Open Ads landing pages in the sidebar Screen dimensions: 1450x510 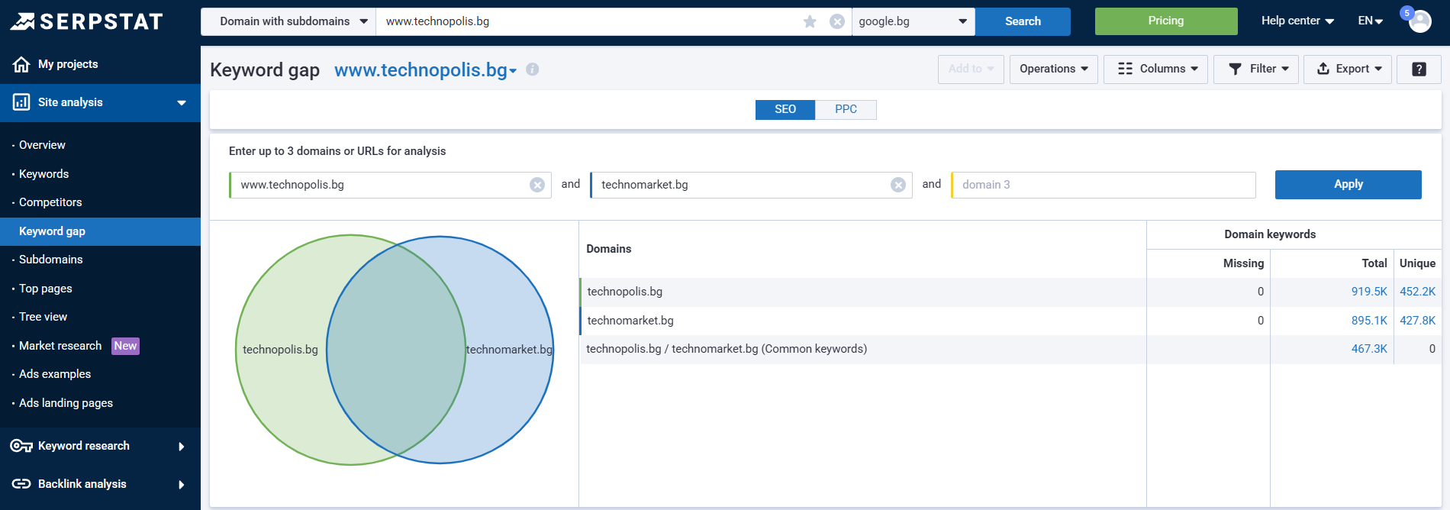66,403
